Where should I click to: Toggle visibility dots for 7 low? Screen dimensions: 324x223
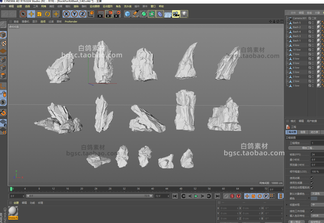pos(313,54)
